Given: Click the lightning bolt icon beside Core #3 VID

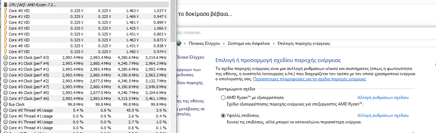Looking at the screenshot, I should tap(6, 28).
